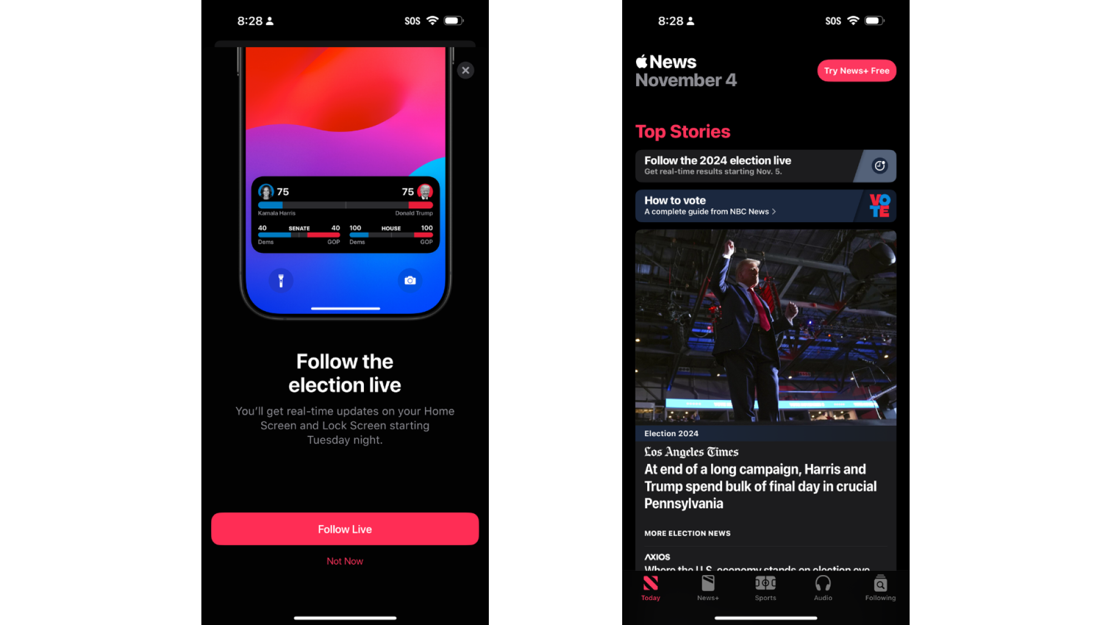The height and width of the screenshot is (625, 1111).
Task: Toggle real-time election results notification
Action: coord(879,165)
